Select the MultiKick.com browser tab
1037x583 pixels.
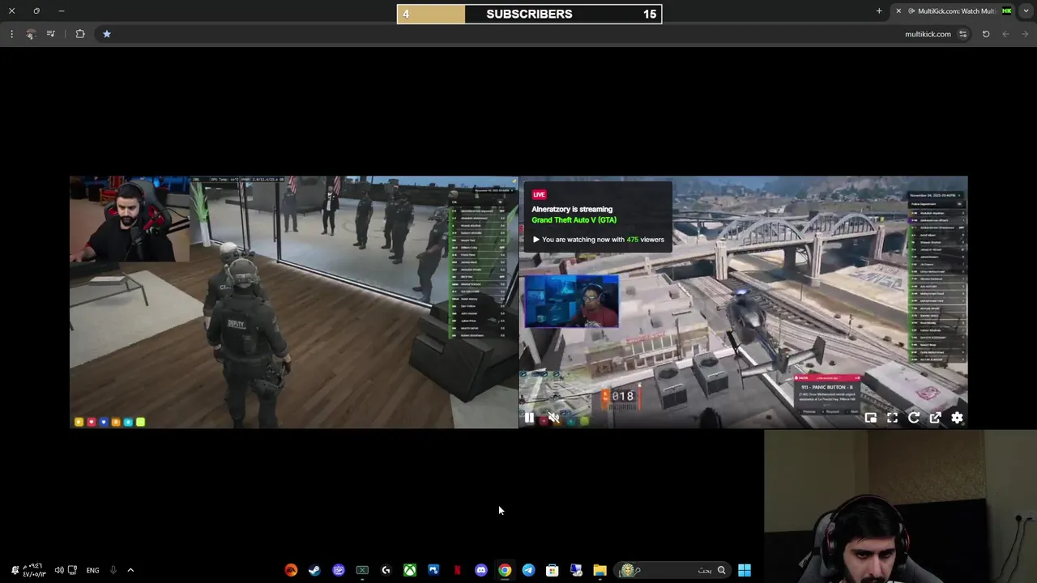point(953,11)
